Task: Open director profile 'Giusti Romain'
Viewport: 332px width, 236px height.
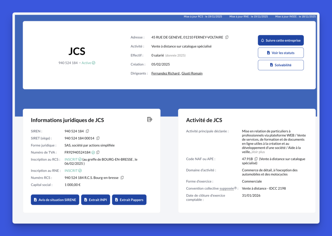Action: [193, 73]
